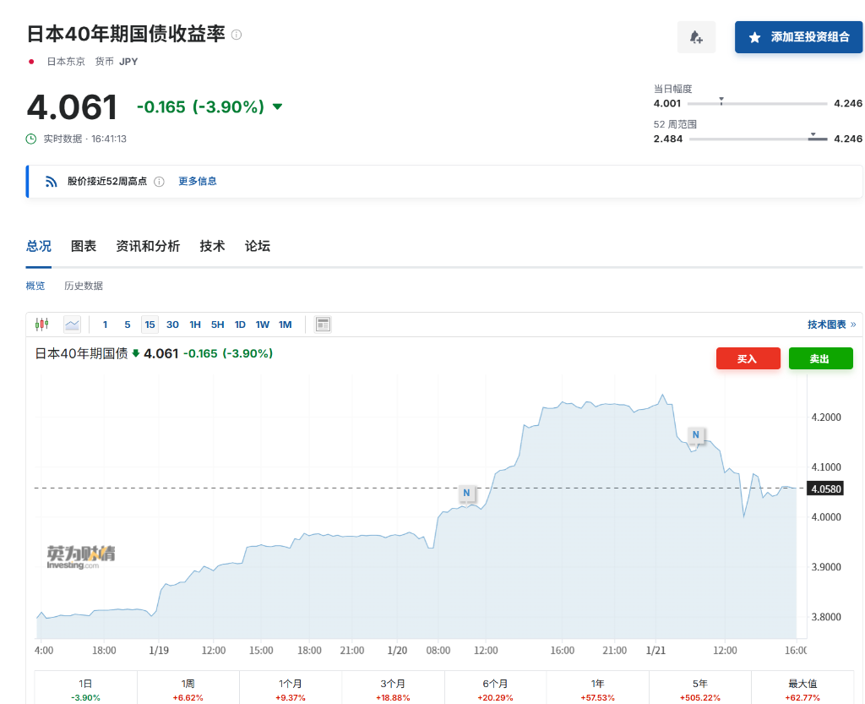This screenshot has height=704, width=865.
Task: Open the news events icon on chart toolbar
Action: (322, 324)
